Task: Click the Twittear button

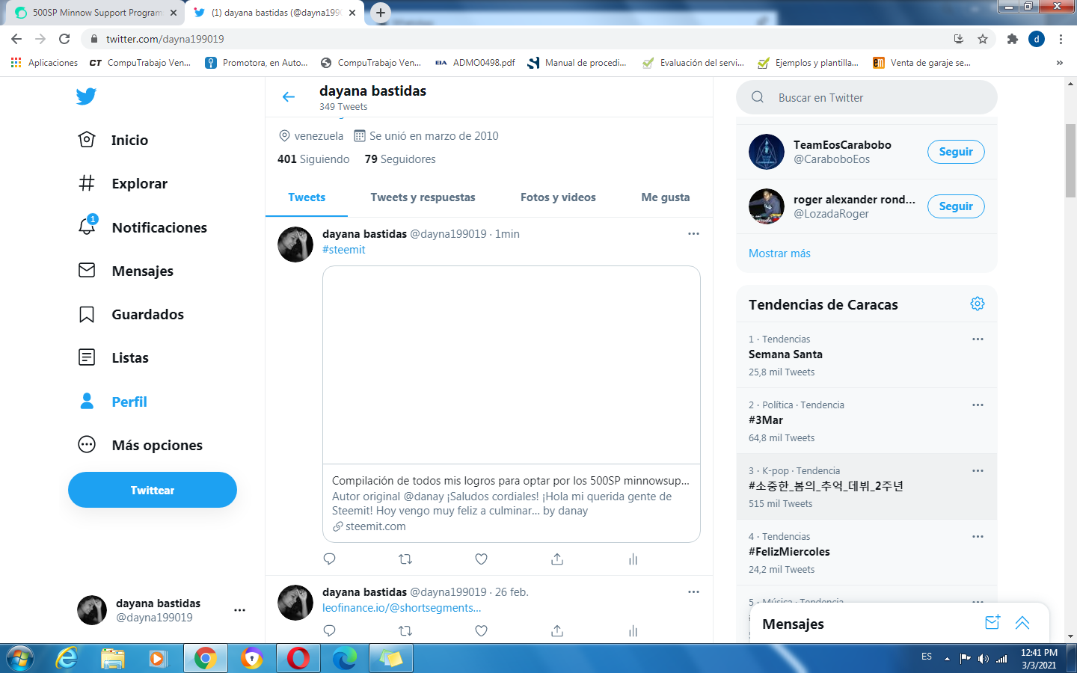Action: [x=153, y=490]
